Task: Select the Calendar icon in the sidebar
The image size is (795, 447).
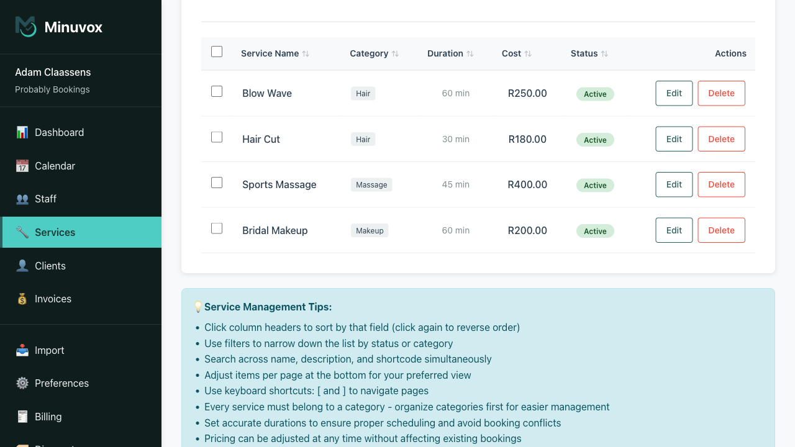Action: pyautogui.click(x=23, y=166)
